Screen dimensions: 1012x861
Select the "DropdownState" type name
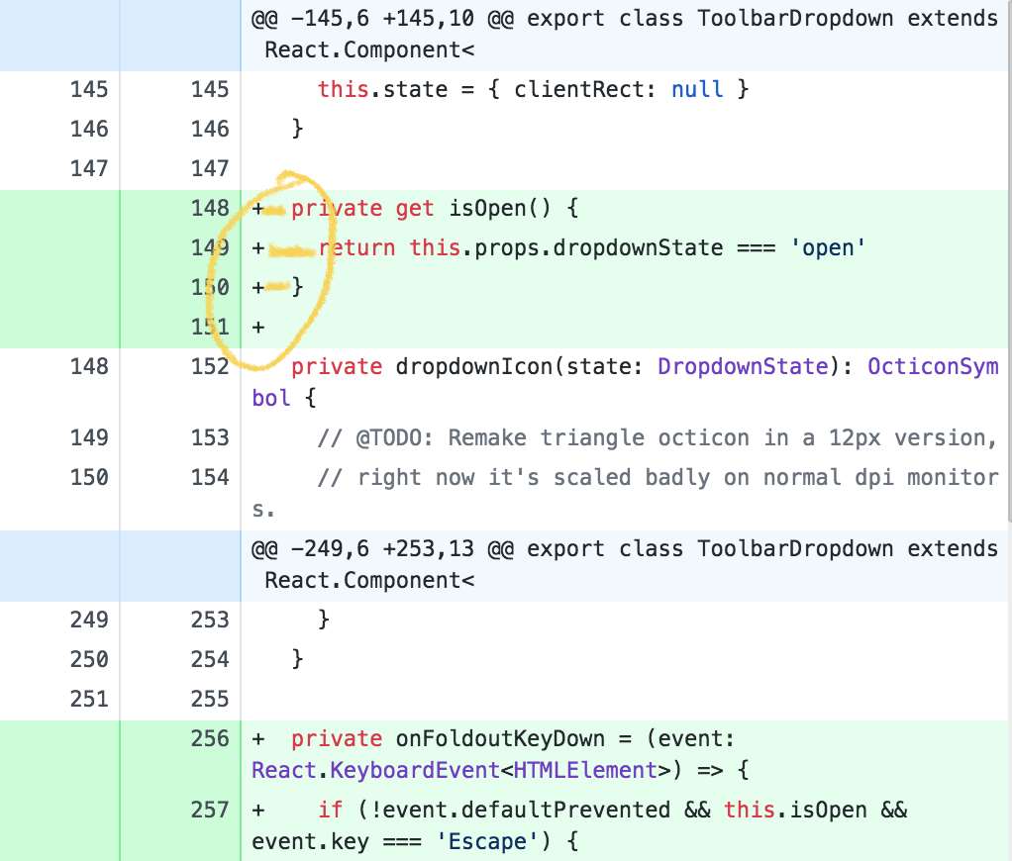pos(743,366)
